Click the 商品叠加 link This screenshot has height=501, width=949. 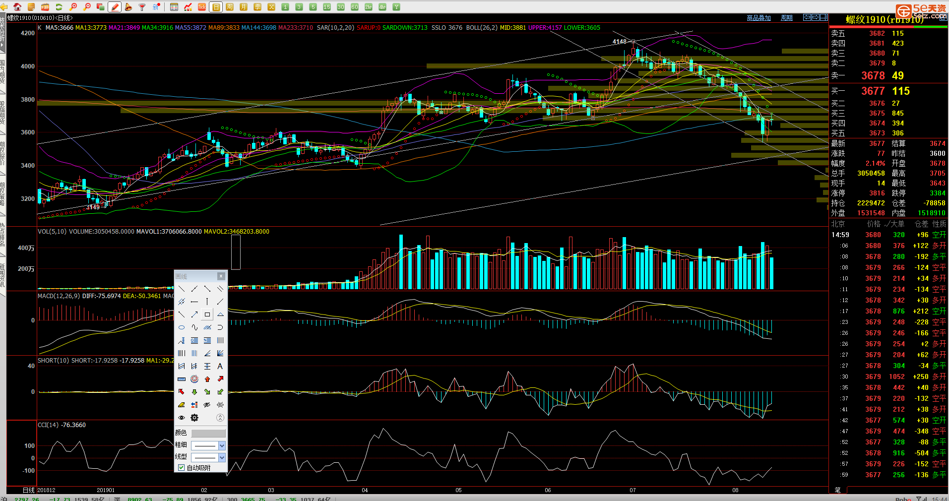pos(759,18)
